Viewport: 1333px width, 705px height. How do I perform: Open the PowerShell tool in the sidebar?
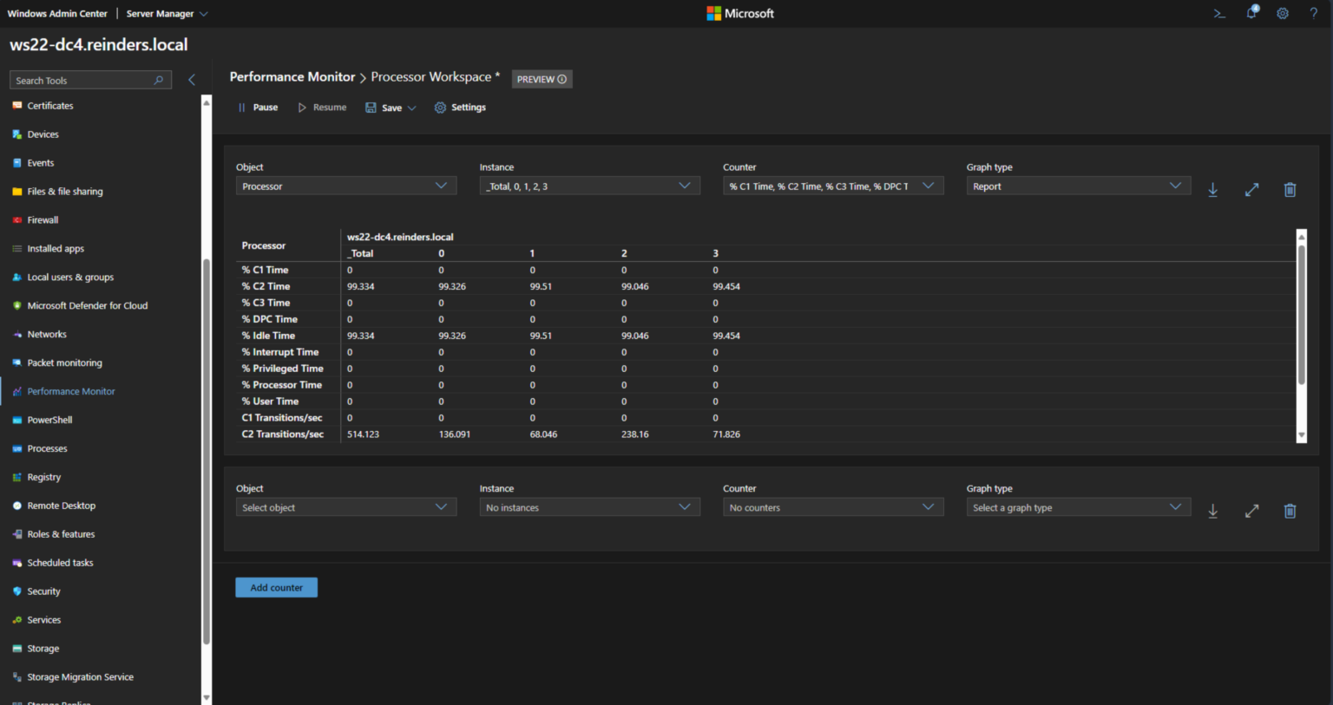coord(51,420)
